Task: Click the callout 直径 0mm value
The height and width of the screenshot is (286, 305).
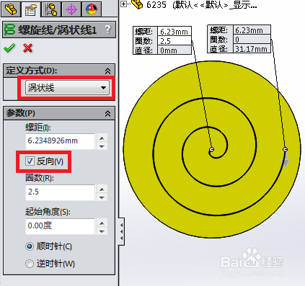Action: (174, 50)
